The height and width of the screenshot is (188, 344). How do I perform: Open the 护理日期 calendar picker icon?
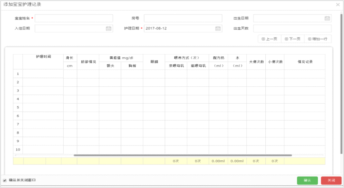coord(218,28)
